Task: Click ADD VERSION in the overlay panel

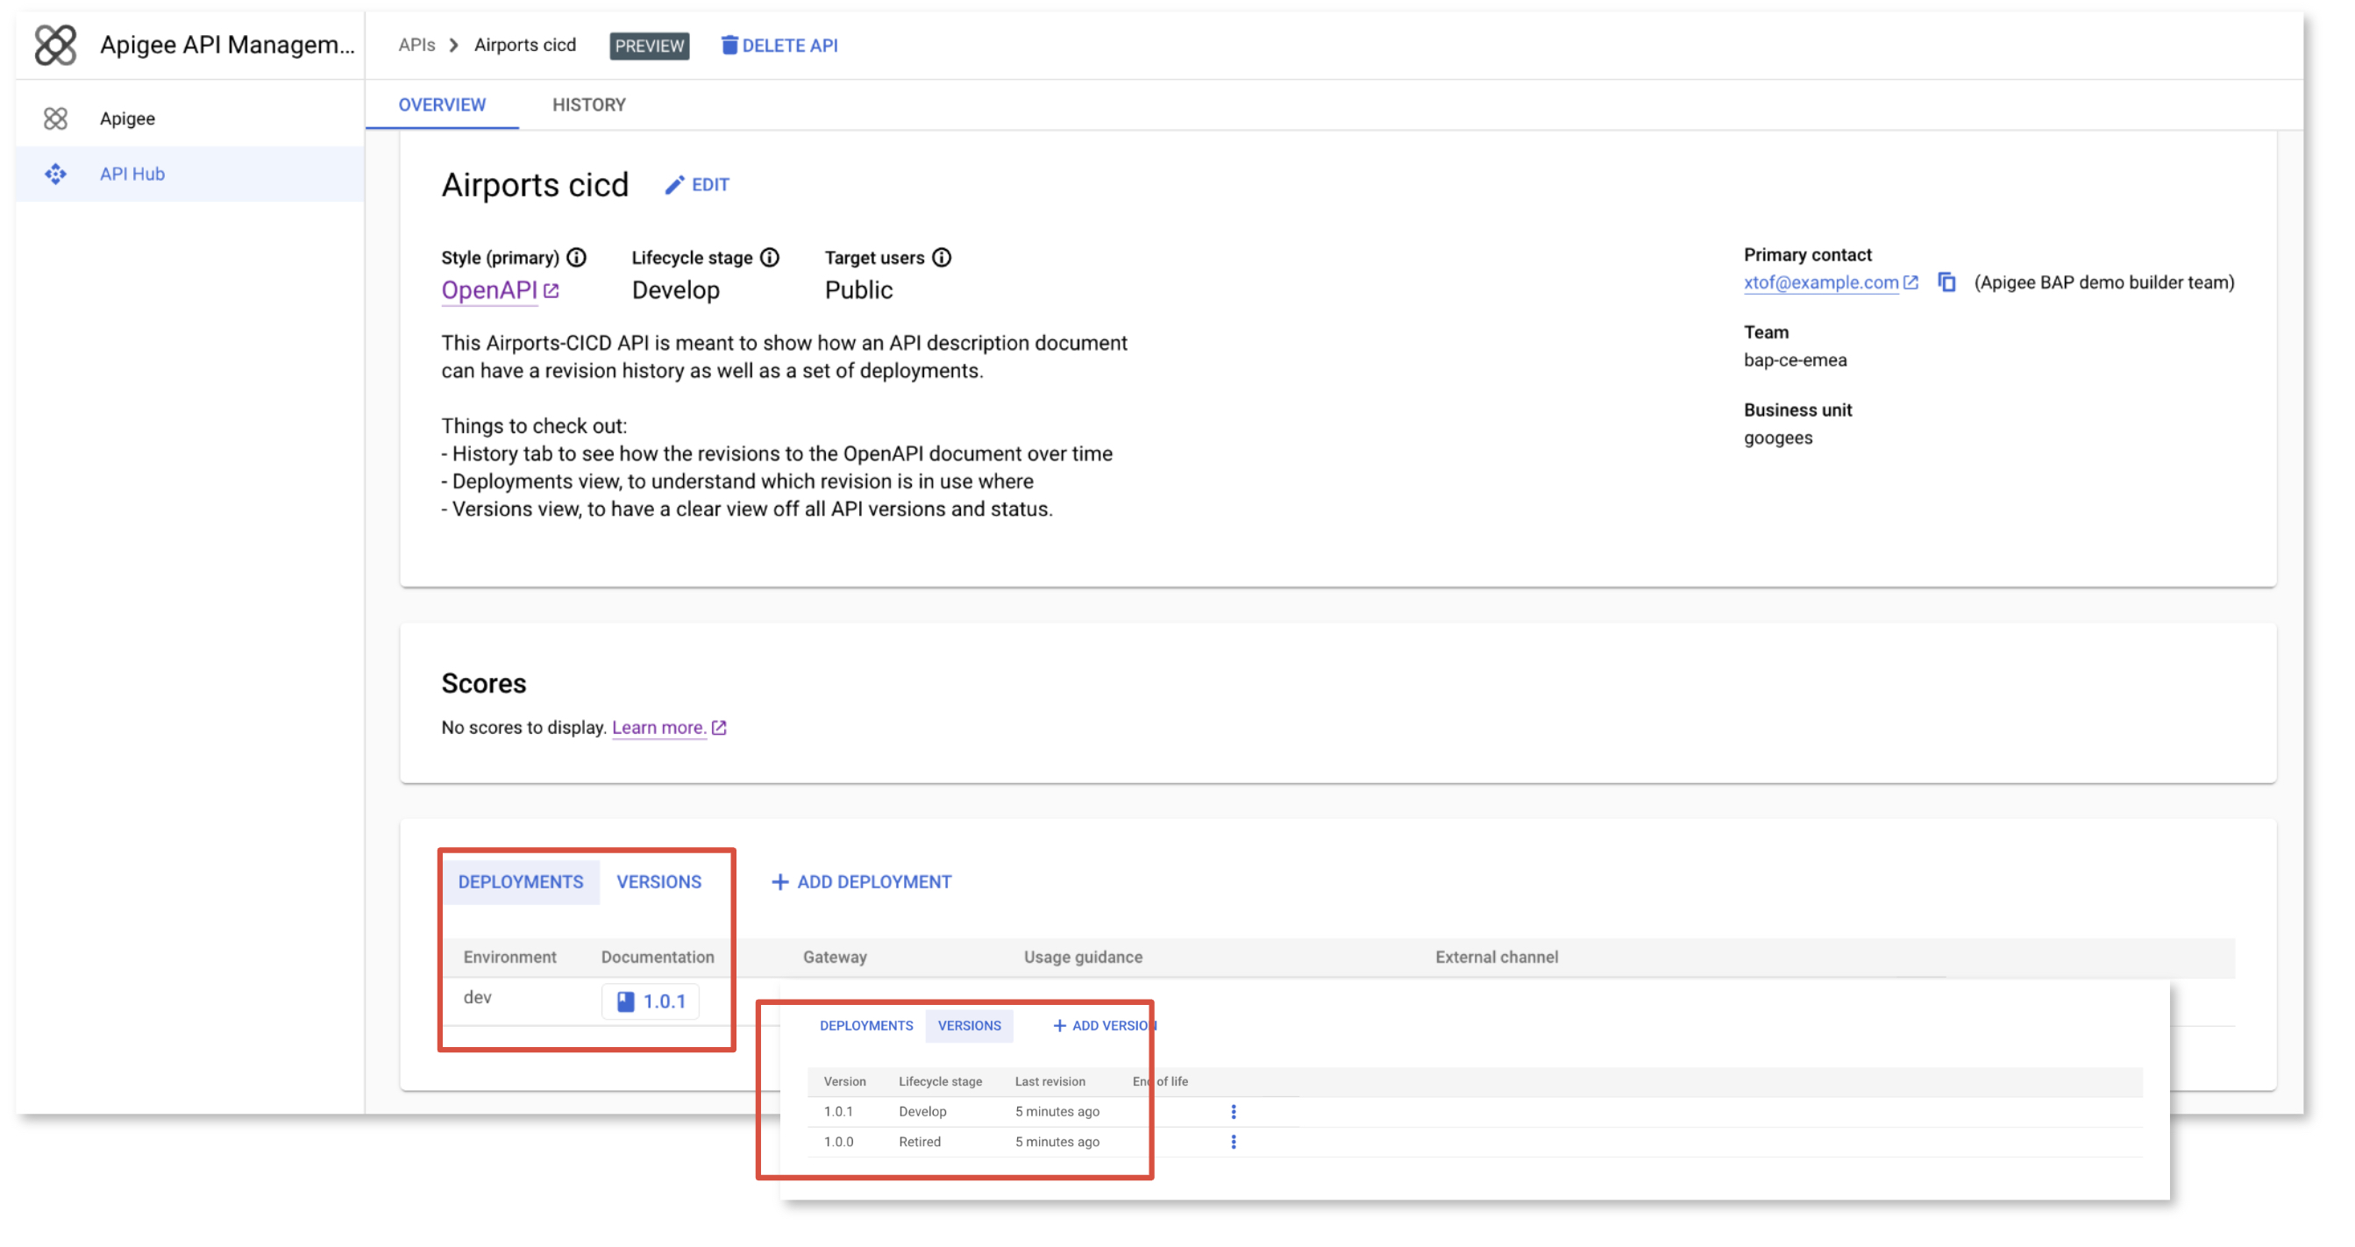Action: [x=1105, y=1025]
